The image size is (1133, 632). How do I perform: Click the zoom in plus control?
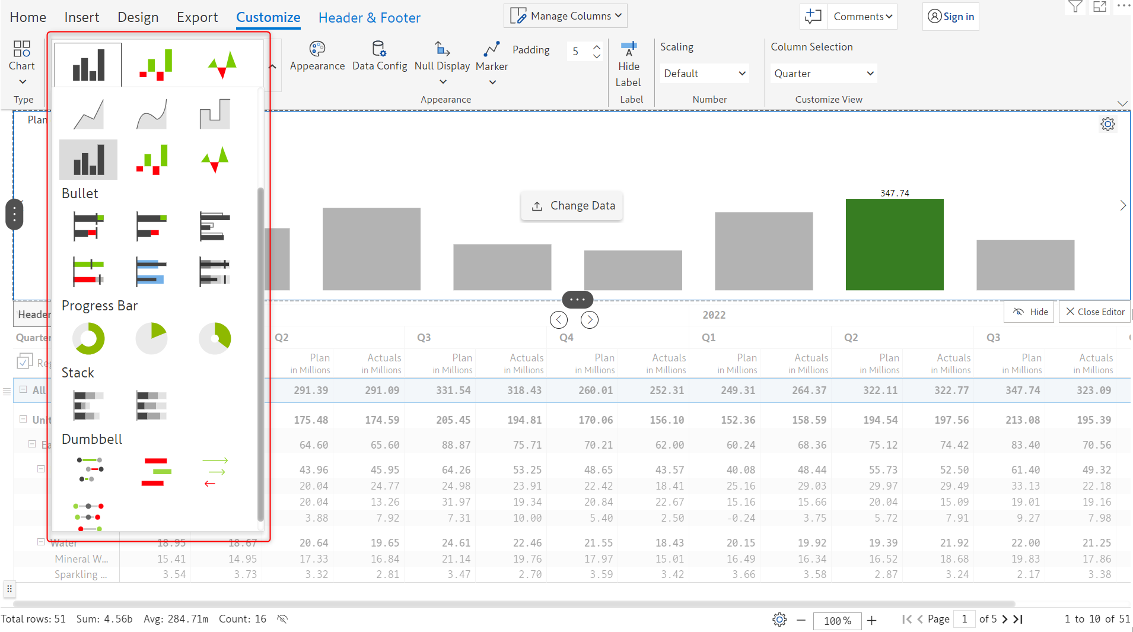tap(871, 620)
